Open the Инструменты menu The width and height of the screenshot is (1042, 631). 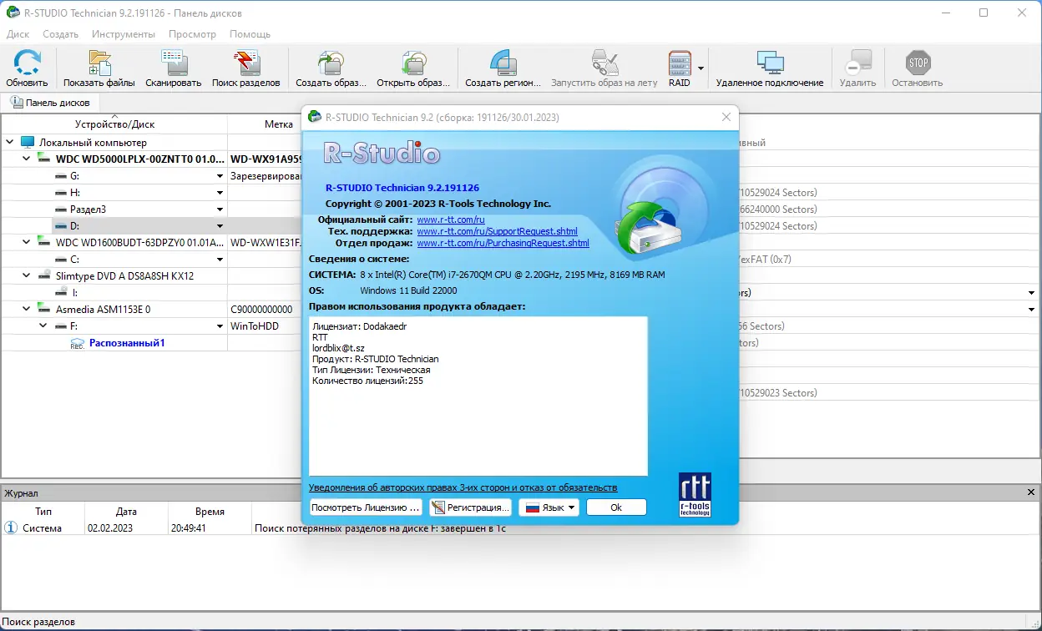point(122,34)
